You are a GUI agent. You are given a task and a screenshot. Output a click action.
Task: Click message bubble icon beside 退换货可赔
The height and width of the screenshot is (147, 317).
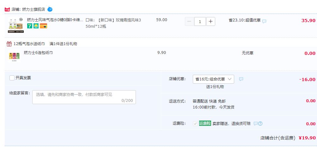point(256,123)
